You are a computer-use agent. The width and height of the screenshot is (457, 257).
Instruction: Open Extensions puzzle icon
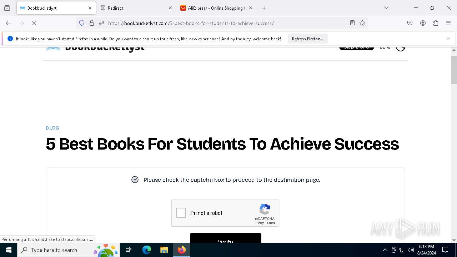(436, 23)
